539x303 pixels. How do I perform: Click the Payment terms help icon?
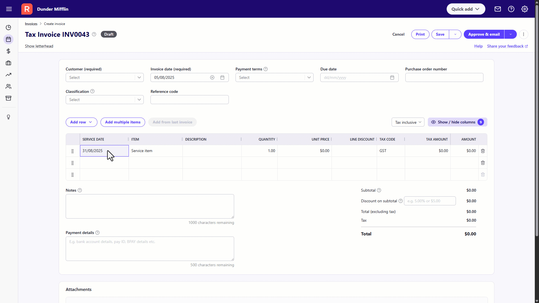(266, 69)
